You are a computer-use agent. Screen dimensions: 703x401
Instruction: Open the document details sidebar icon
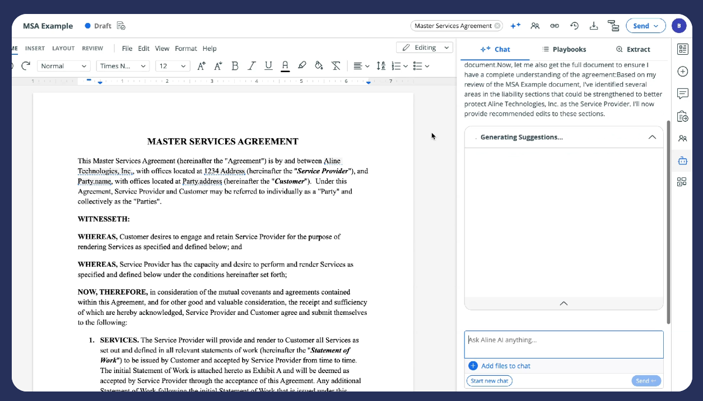coord(682,49)
